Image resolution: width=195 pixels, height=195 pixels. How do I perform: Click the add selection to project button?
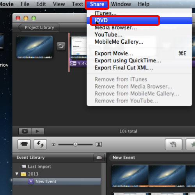pos(174,144)
